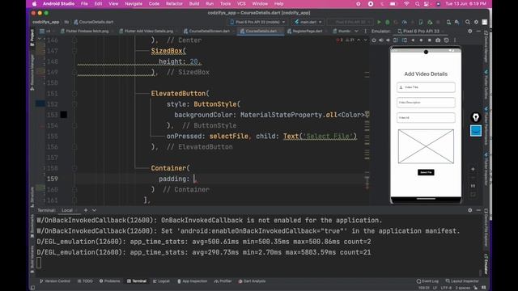The height and width of the screenshot is (291, 518).
Task: Open main.dart run configuration dropdown
Action: [x=308, y=22]
